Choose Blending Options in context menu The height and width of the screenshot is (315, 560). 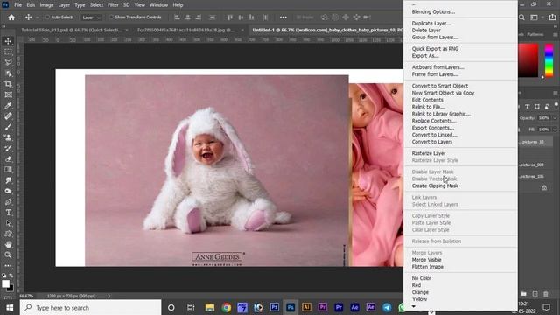433,11
